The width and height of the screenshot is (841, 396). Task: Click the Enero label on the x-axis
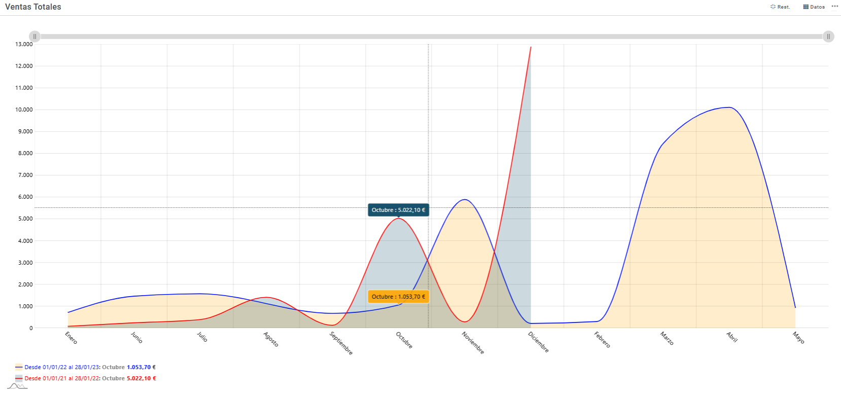(71, 338)
